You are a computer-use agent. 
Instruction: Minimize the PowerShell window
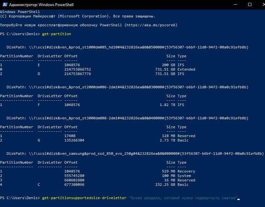(x=235, y=4)
